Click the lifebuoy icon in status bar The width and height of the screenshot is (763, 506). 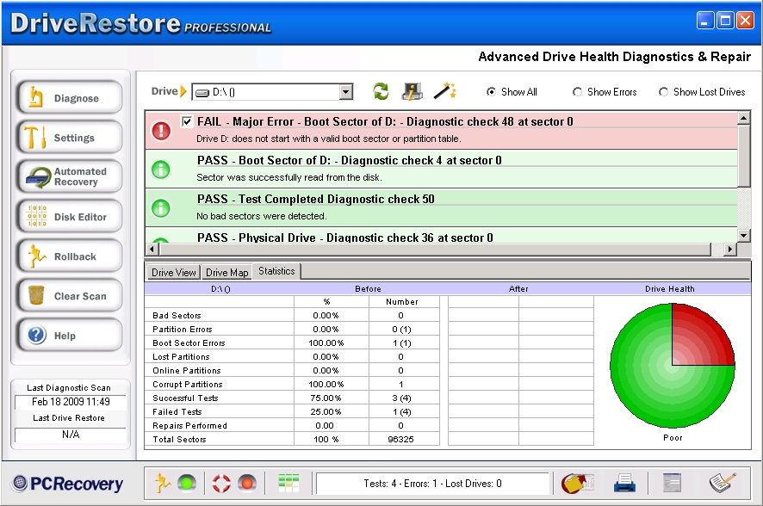pyautogui.click(x=221, y=483)
